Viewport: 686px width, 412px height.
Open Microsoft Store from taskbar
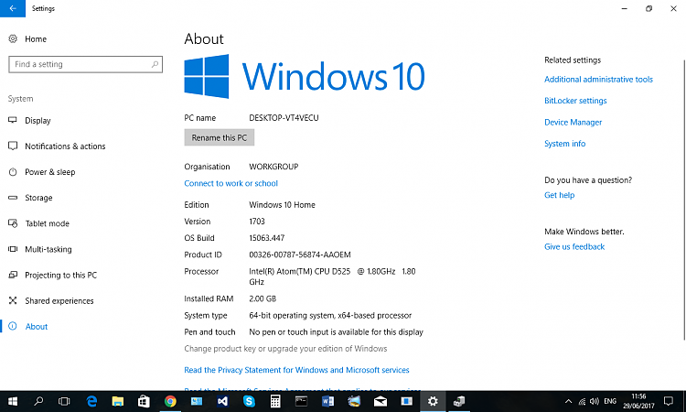click(x=144, y=401)
